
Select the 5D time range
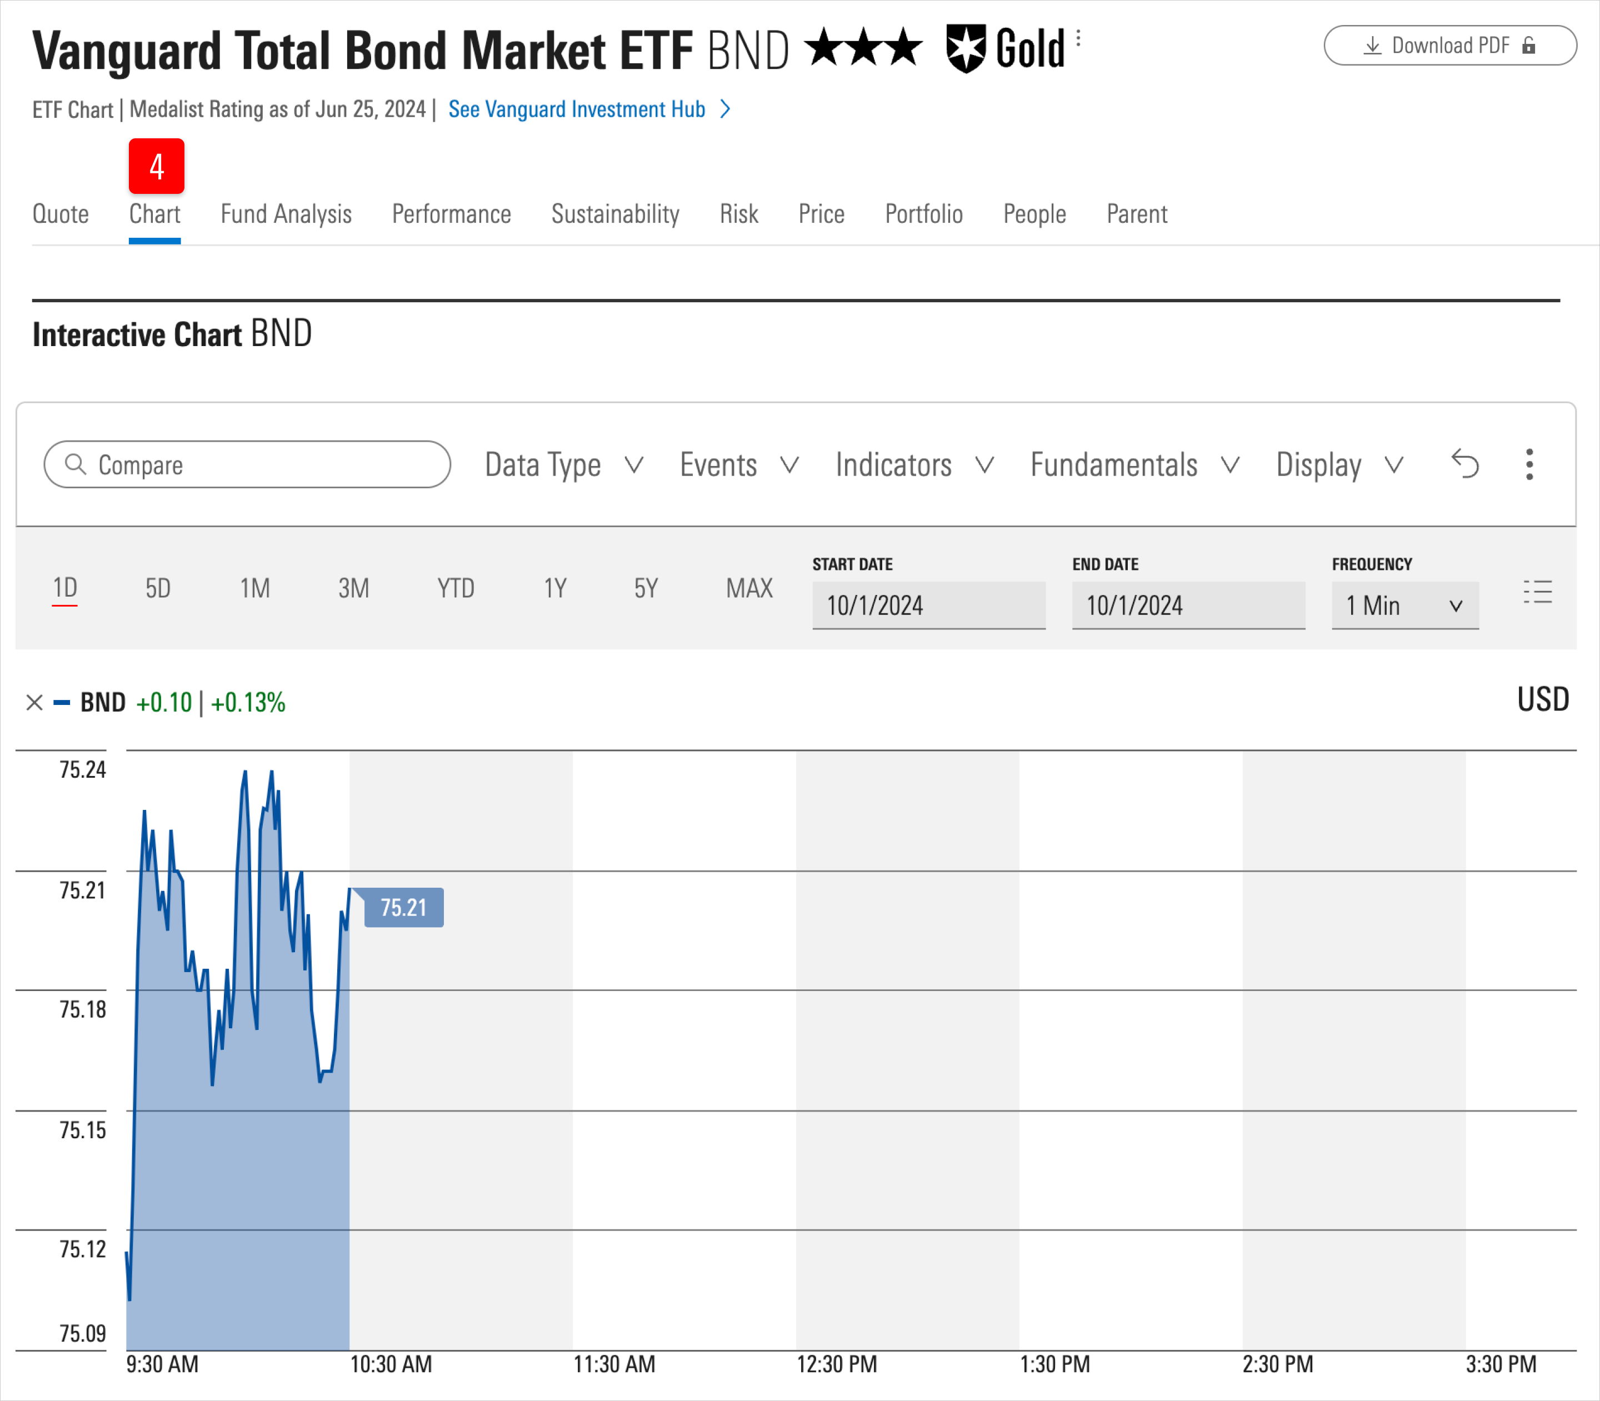[158, 588]
